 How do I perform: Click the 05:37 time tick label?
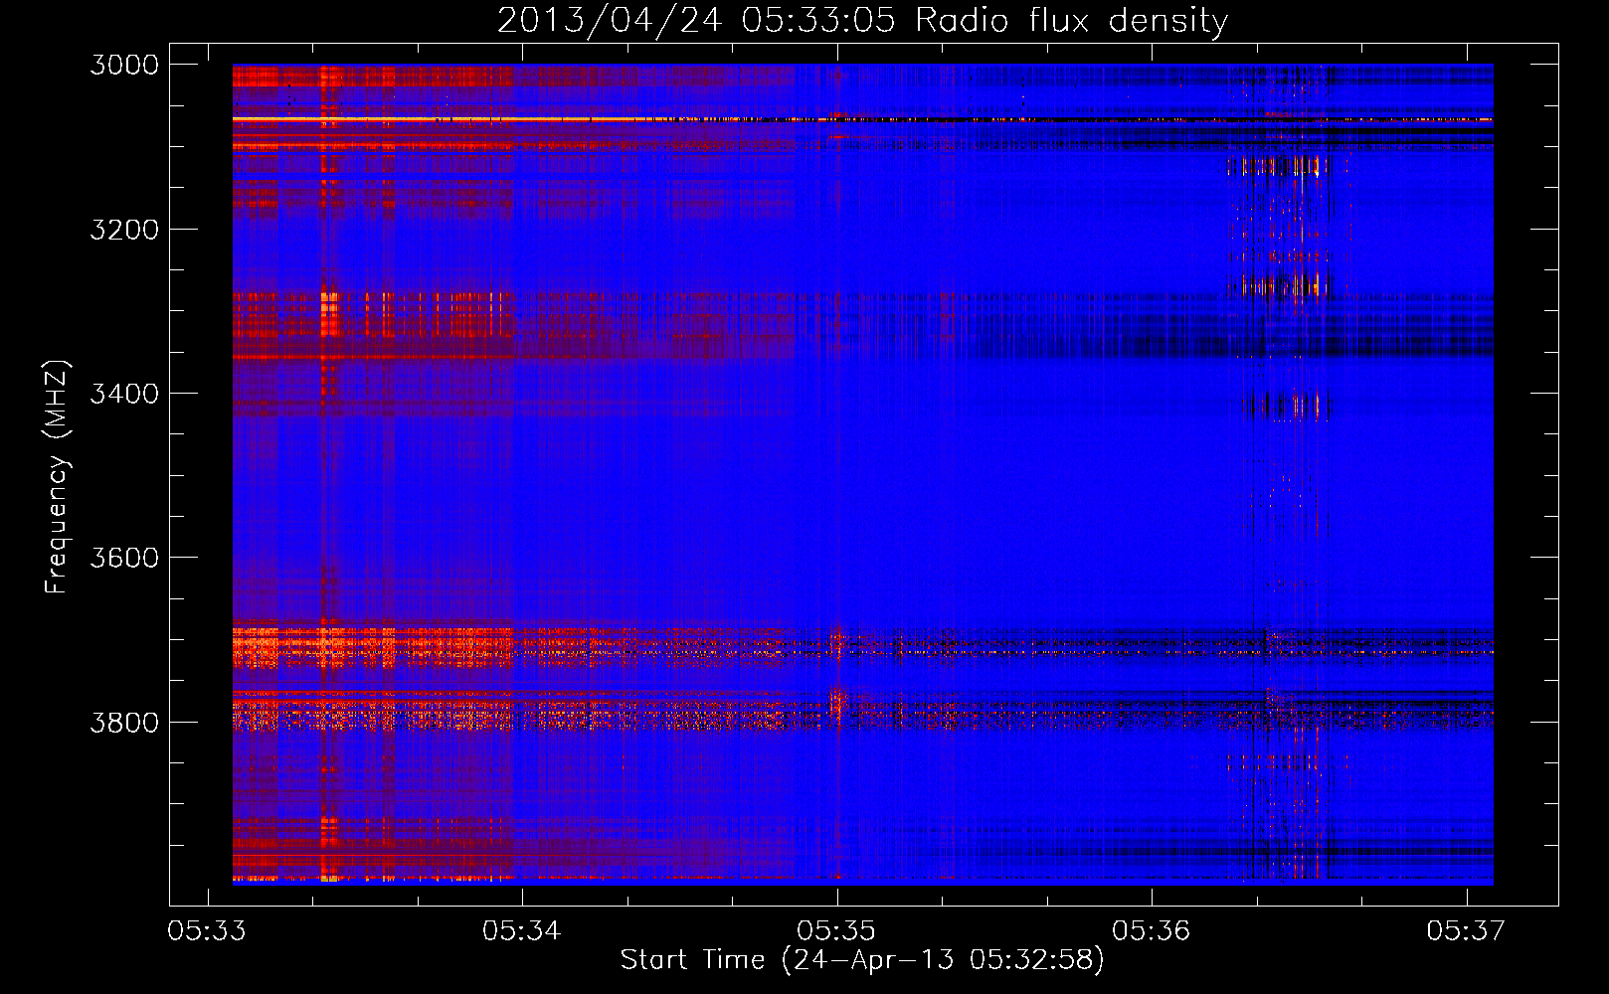(1467, 930)
